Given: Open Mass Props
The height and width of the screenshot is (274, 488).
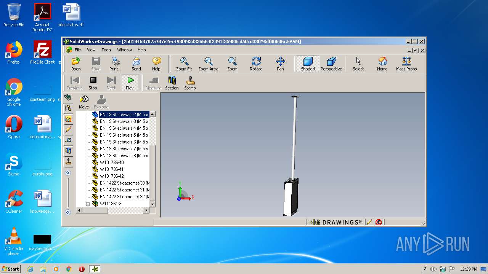Looking at the screenshot, I should [406, 64].
